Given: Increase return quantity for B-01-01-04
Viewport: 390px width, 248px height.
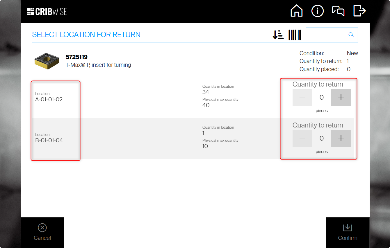Looking at the screenshot, I should [x=341, y=138].
